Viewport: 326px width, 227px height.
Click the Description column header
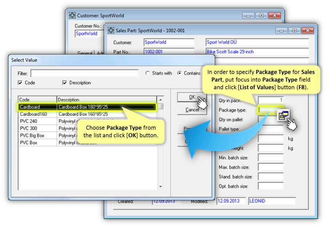tap(106, 100)
